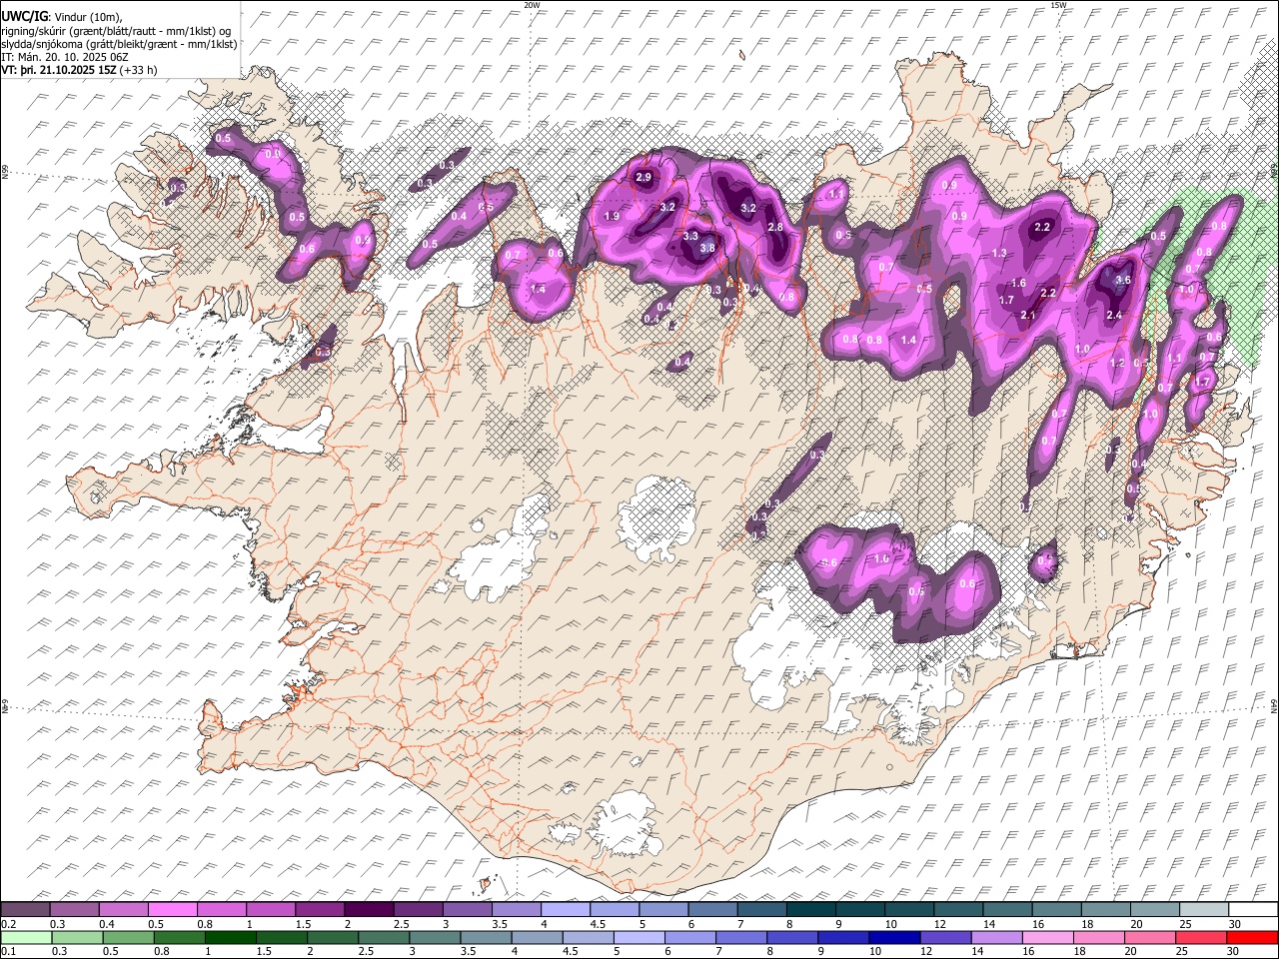The width and height of the screenshot is (1279, 959).
Task: Select the dark teal swatch starting at 8, upper row
Action: coord(811,909)
